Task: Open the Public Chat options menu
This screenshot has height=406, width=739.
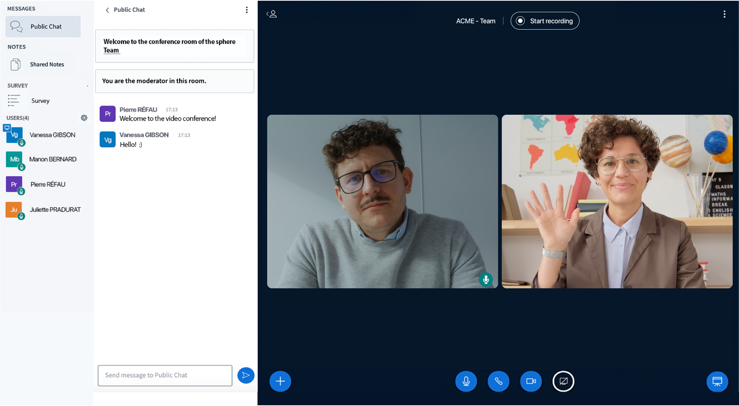Action: [247, 10]
